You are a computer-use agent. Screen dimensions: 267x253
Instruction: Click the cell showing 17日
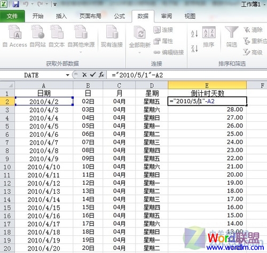coord(88,224)
